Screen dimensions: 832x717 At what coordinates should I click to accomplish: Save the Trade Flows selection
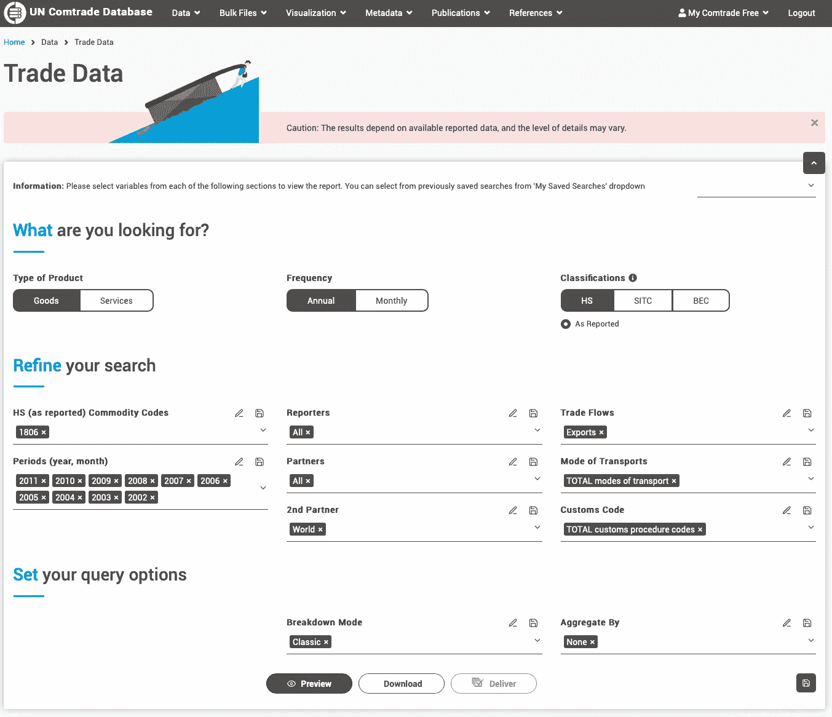807,413
